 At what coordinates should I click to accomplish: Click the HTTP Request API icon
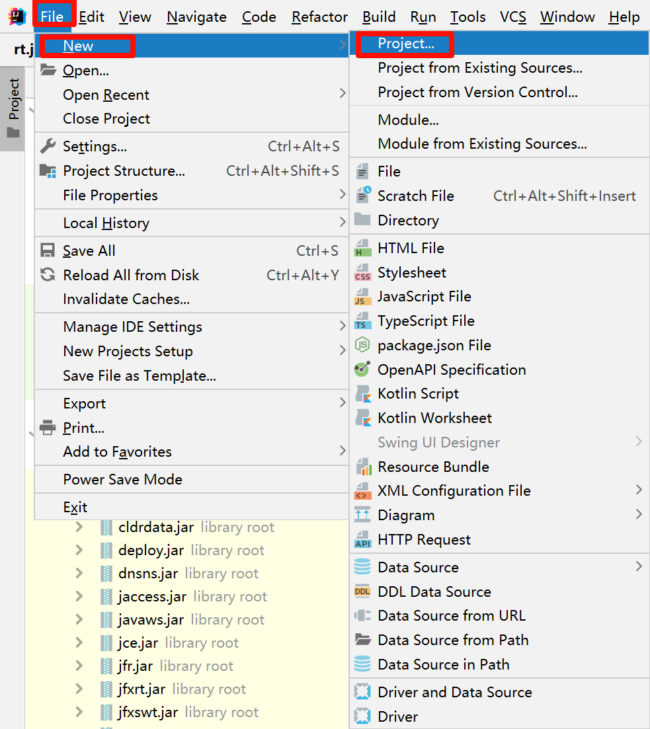(362, 540)
